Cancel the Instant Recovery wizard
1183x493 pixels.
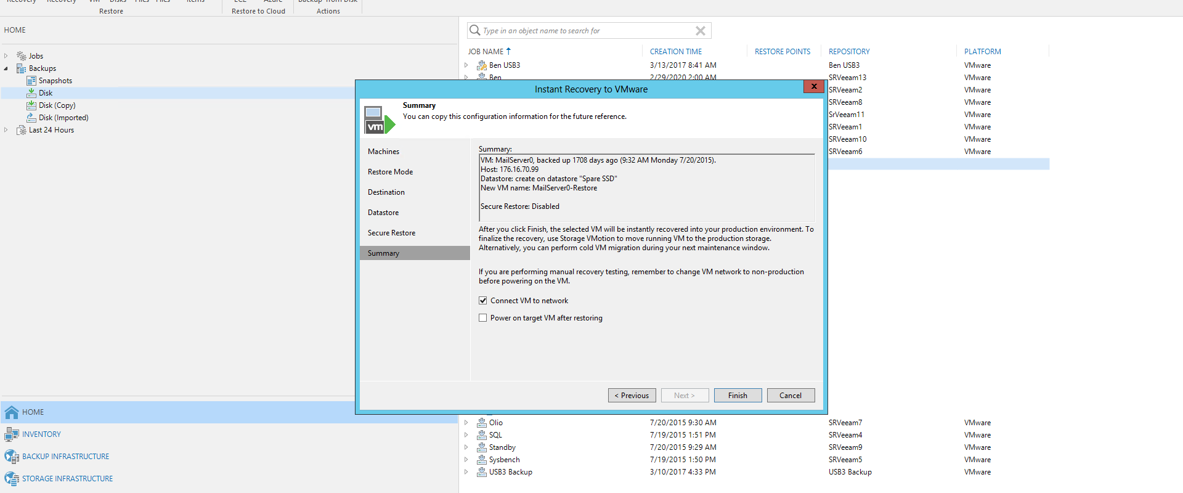coord(791,396)
